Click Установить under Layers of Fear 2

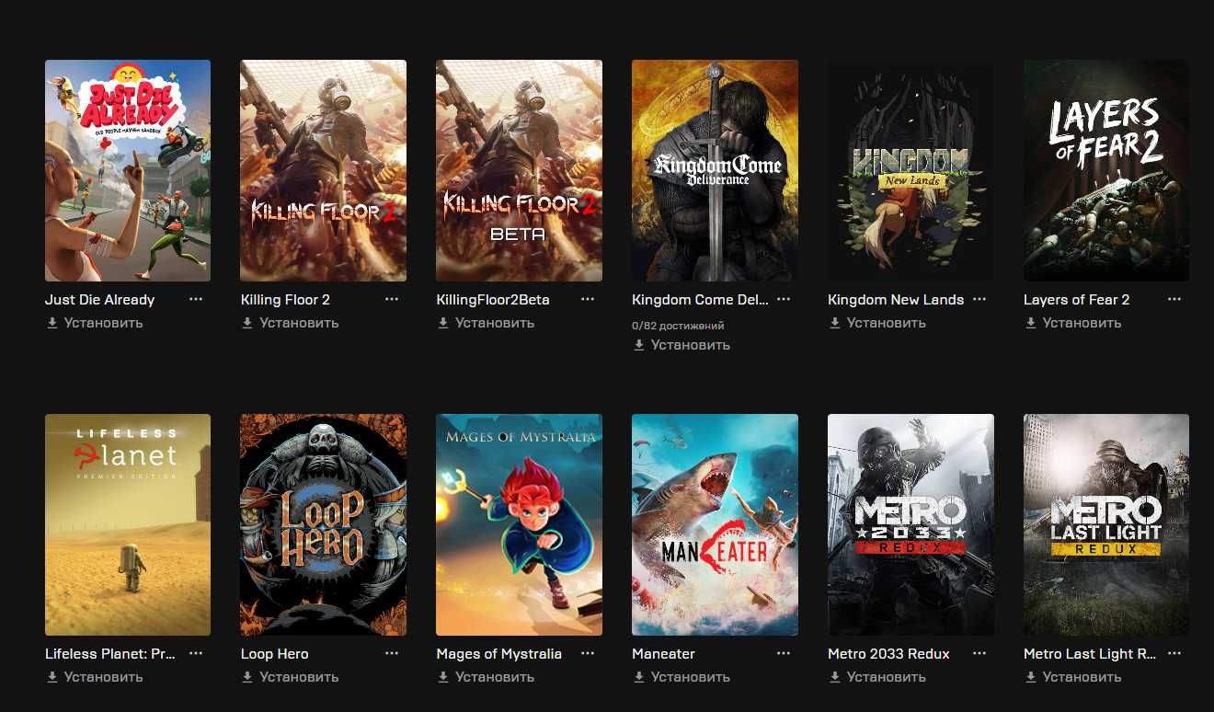[1073, 323]
